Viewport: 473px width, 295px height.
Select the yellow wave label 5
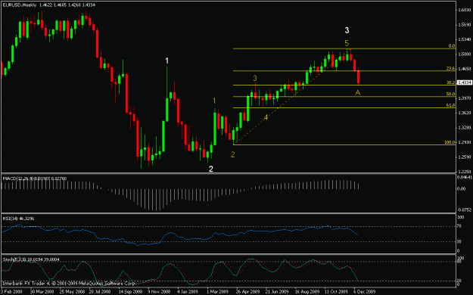[x=347, y=43]
